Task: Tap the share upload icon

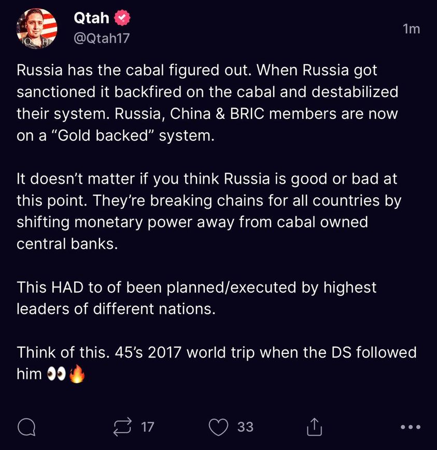Action: point(315,427)
